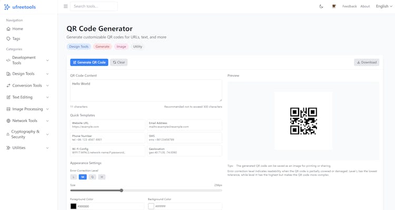Click the ufreetools brand name
This screenshot has width=395, height=210.
[24, 7]
